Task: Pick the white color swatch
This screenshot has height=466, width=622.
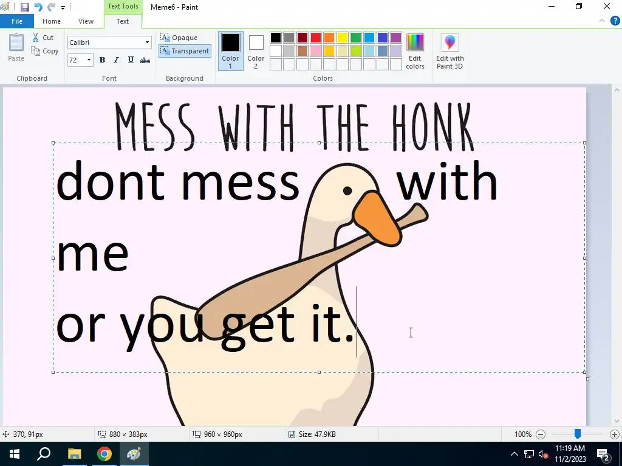Action: coord(276,51)
